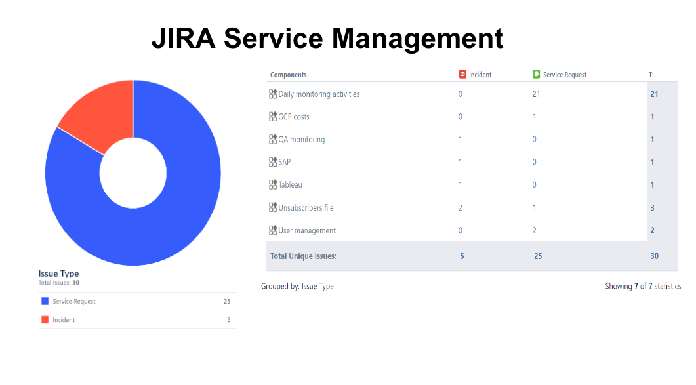696x385 pixels.
Task: Click Total Issues: 30 subtitle
Action: pos(58,283)
